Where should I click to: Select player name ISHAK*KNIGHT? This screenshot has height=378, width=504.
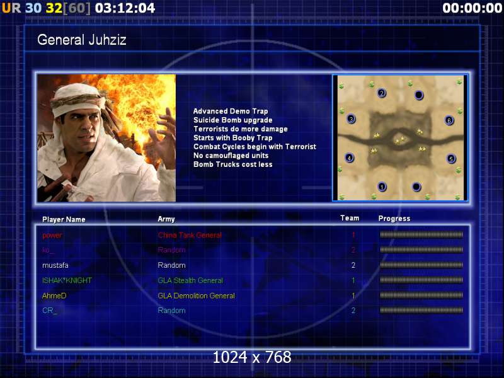[x=67, y=280]
